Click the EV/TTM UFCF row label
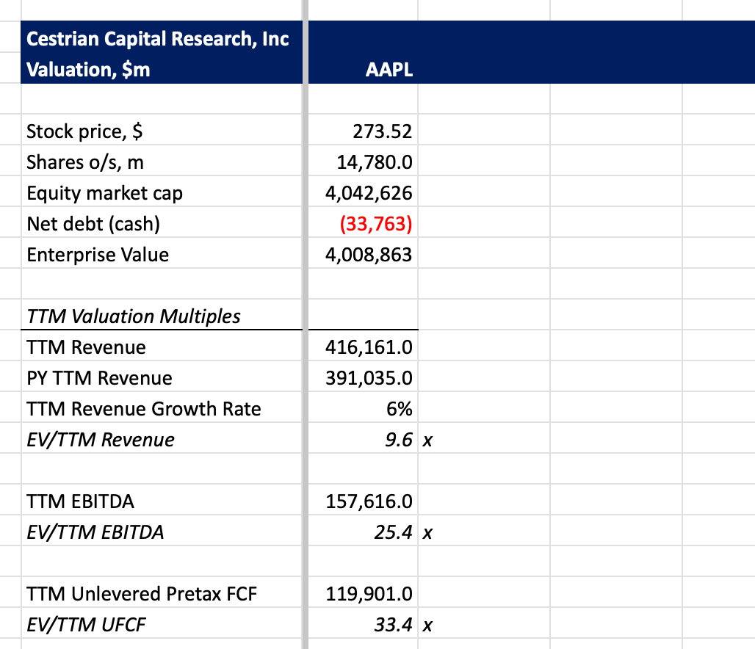The height and width of the screenshot is (649, 755). coord(86,625)
